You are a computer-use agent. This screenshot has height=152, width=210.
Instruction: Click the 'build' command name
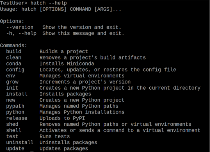click(x=14, y=52)
